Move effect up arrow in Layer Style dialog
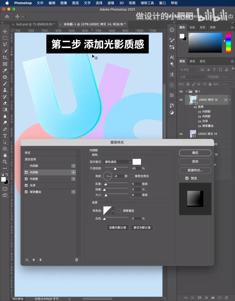This screenshot has height=301, width=235. point(34,260)
